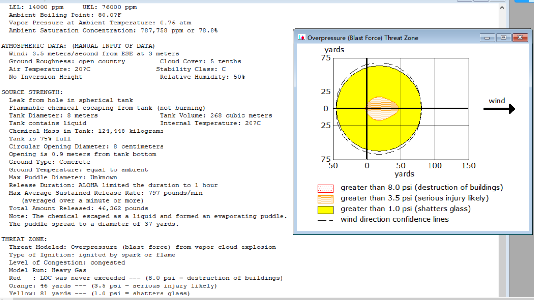534x300 pixels.
Task: Click 'Ground Type: Concrete' line
Action: 49,162
